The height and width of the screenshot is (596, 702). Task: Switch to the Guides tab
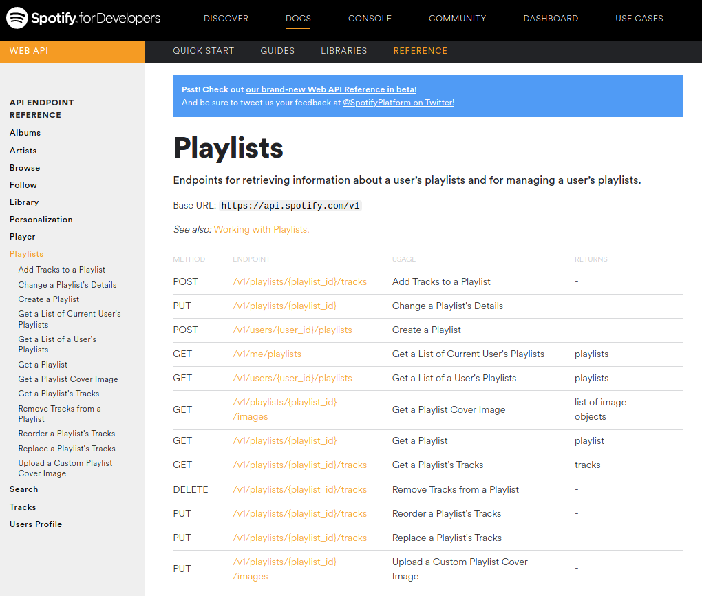click(277, 51)
